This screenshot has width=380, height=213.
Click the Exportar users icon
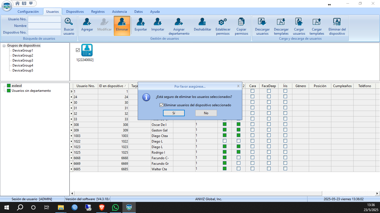tap(141, 22)
